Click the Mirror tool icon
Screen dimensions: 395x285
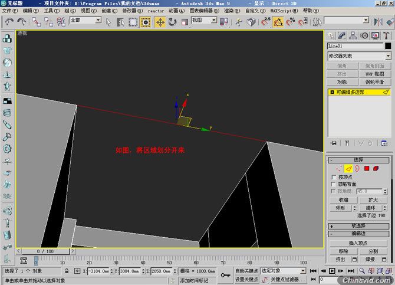click(378, 22)
